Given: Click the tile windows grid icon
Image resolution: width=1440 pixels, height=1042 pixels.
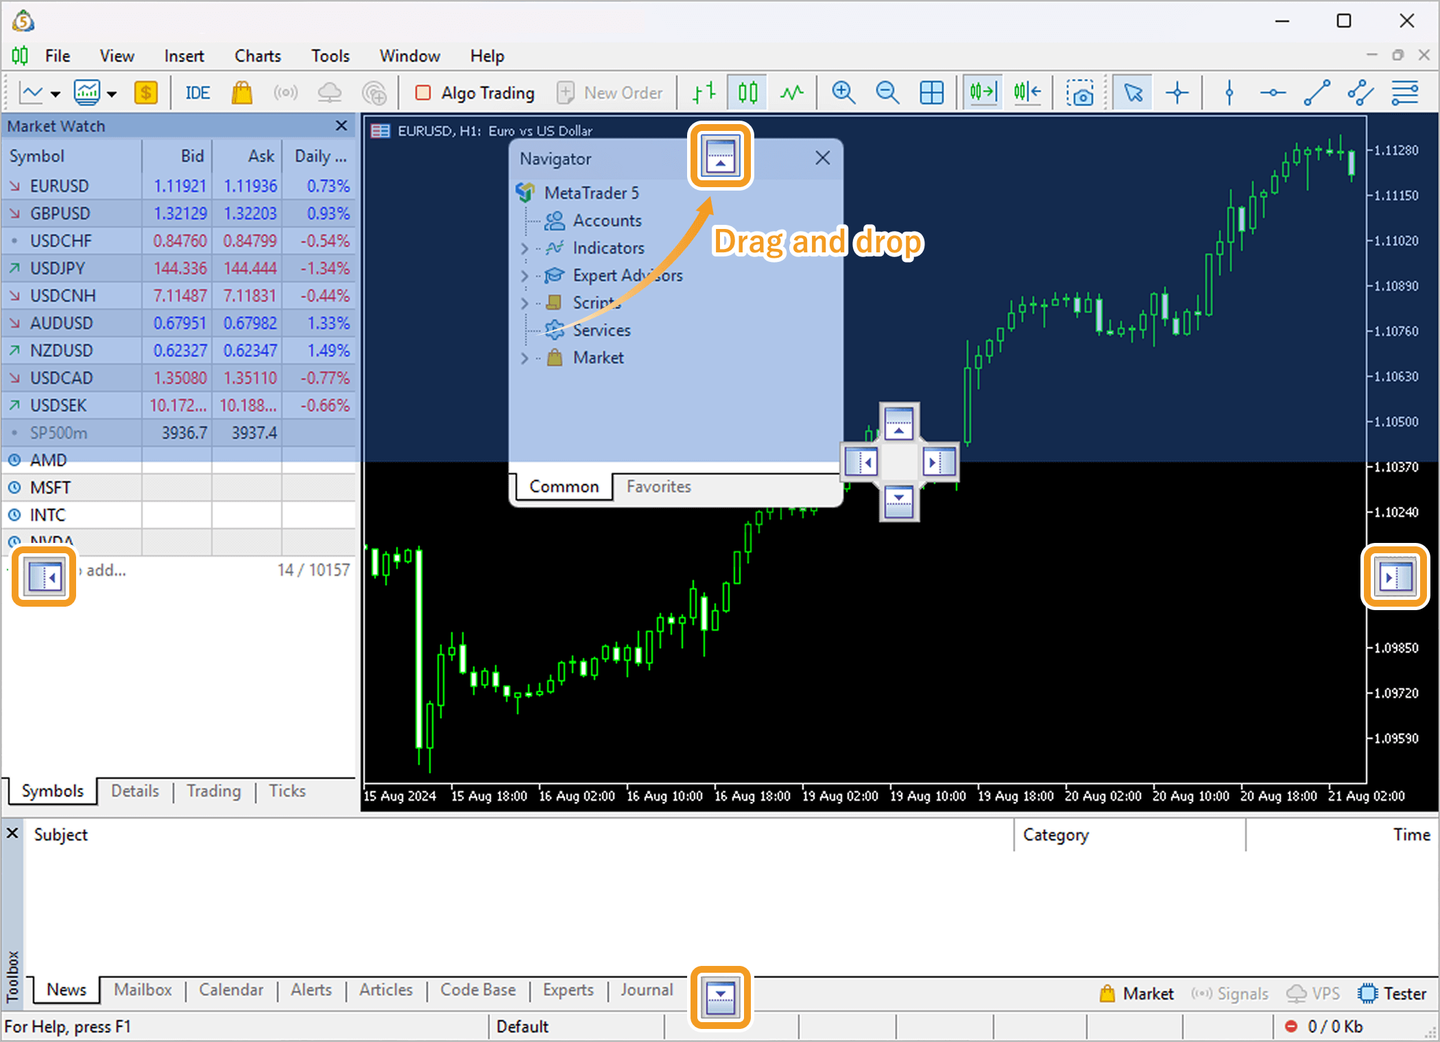Looking at the screenshot, I should (x=931, y=93).
